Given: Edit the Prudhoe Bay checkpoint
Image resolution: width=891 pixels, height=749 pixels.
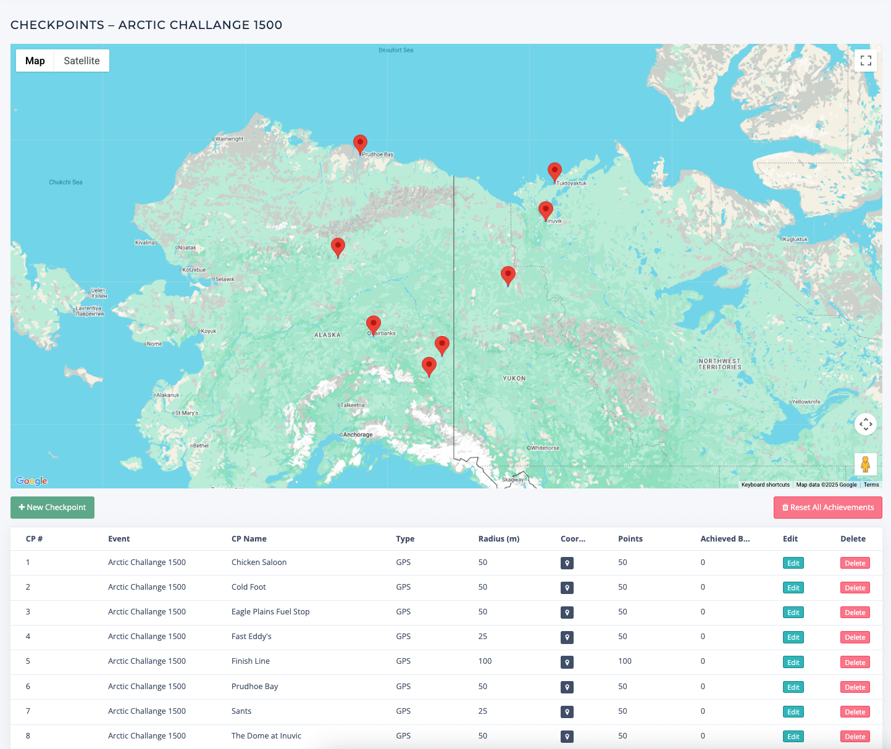Looking at the screenshot, I should click(x=793, y=687).
